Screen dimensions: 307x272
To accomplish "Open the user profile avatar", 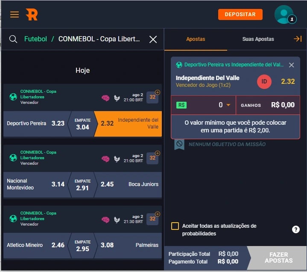I will click(284, 14).
